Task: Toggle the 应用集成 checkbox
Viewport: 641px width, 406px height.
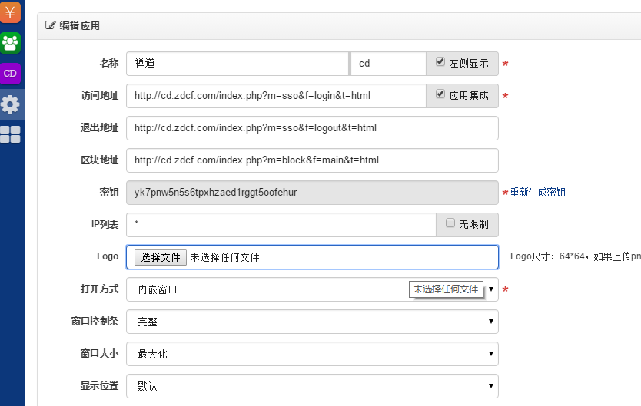Action: (440, 94)
